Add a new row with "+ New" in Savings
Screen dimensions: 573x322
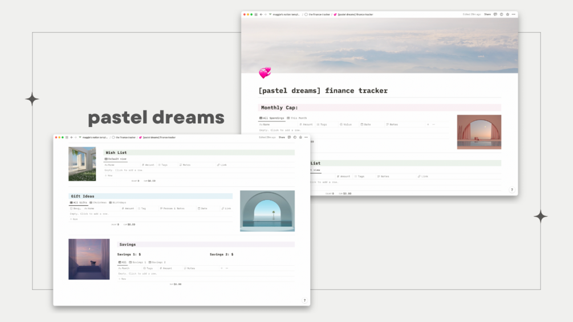pyautogui.click(x=123, y=279)
